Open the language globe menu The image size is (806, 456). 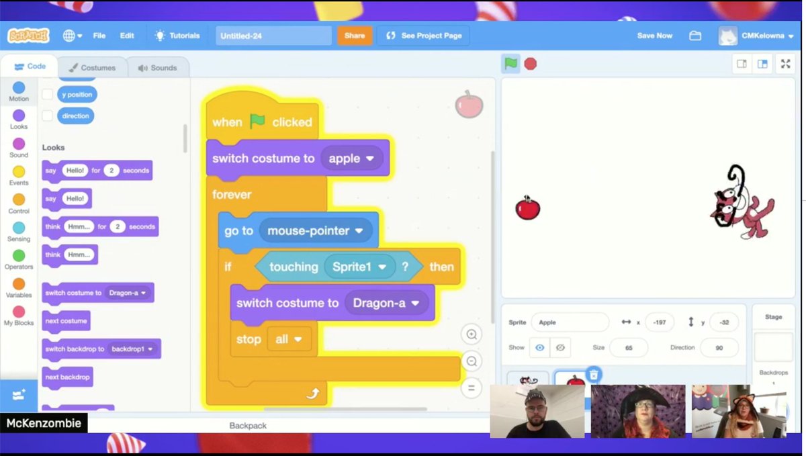72,36
